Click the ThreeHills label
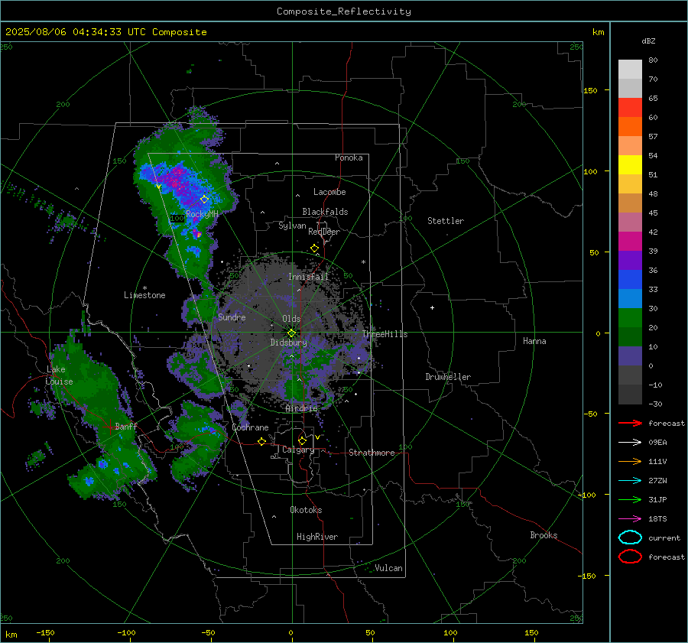688x643 pixels. (x=385, y=334)
